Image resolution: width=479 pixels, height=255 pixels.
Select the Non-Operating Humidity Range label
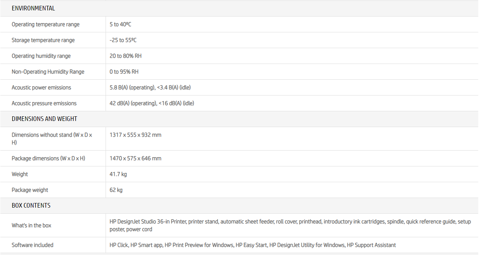coord(48,72)
